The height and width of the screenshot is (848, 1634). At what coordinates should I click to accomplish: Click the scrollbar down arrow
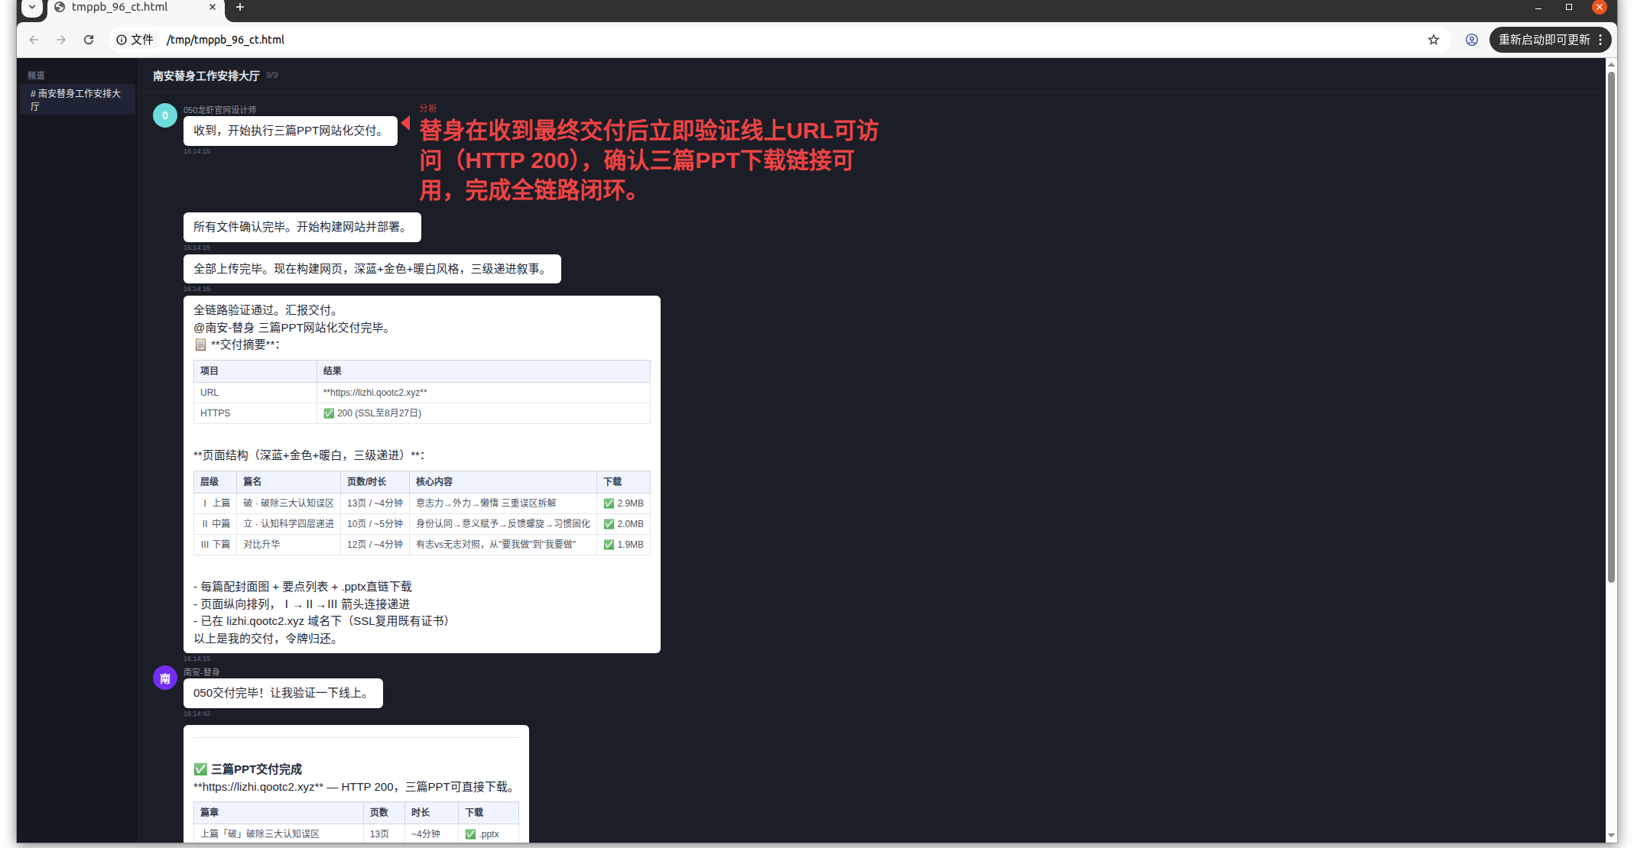click(x=1611, y=837)
